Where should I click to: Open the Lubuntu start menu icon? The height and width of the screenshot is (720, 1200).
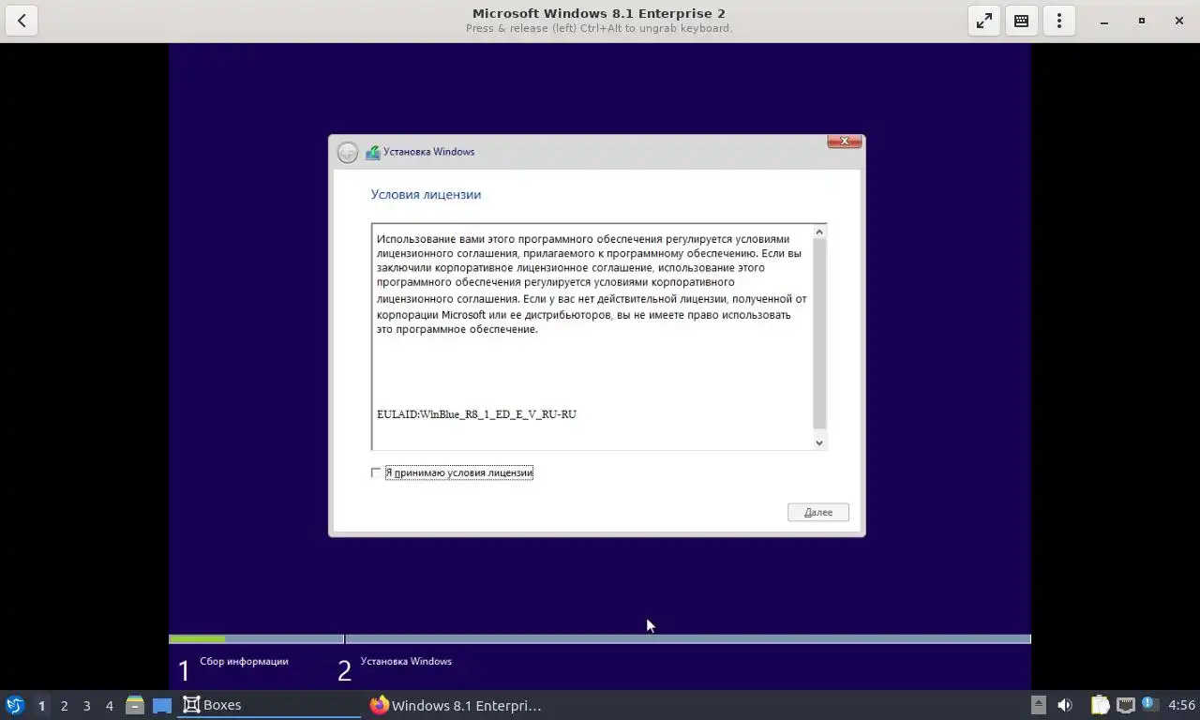coord(15,705)
